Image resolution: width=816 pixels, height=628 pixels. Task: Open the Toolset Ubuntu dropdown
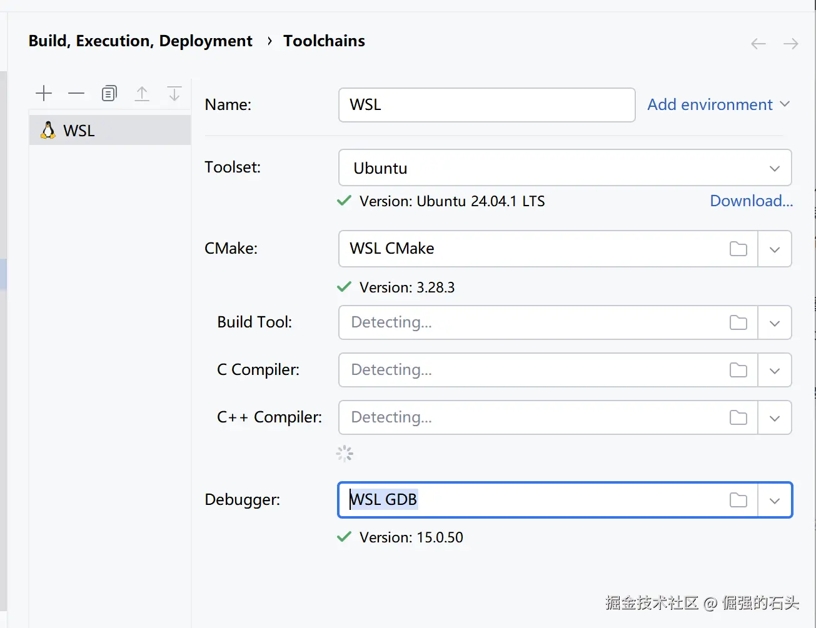[565, 168]
